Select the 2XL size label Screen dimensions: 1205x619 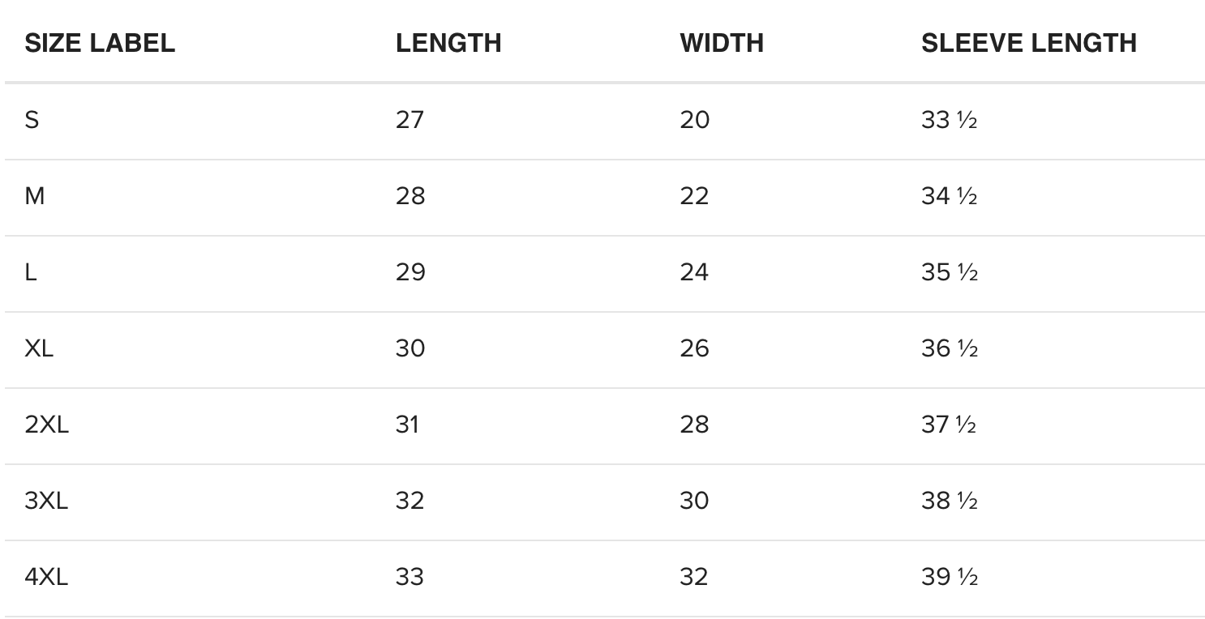point(46,425)
